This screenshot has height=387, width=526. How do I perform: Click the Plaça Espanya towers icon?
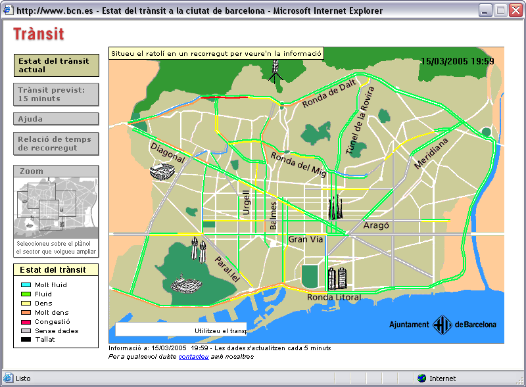pyautogui.click(x=199, y=250)
